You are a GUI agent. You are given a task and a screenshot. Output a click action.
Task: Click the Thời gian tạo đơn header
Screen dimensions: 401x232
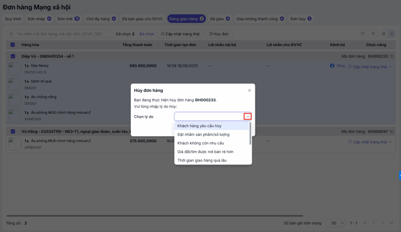click(x=180, y=45)
